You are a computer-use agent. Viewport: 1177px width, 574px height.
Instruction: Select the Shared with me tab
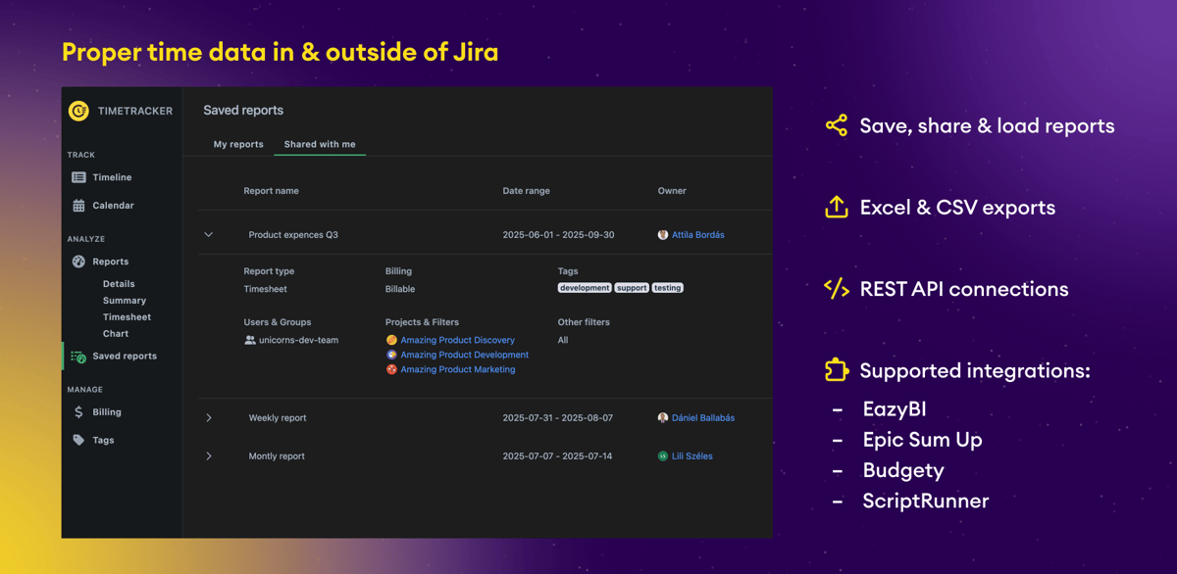320,144
